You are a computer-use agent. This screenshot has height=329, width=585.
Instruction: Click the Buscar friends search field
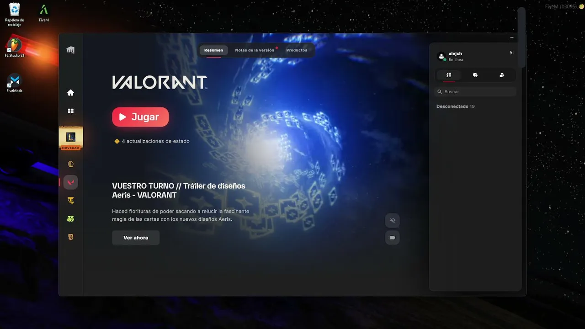click(x=475, y=92)
